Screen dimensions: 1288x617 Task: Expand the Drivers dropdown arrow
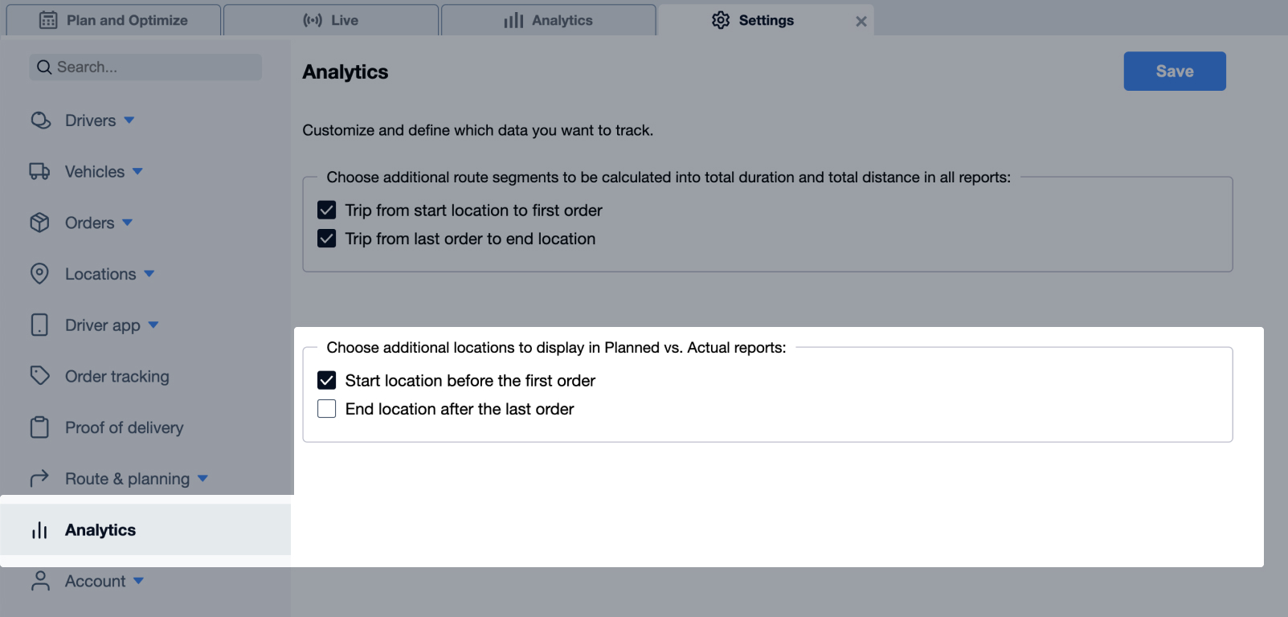(129, 121)
